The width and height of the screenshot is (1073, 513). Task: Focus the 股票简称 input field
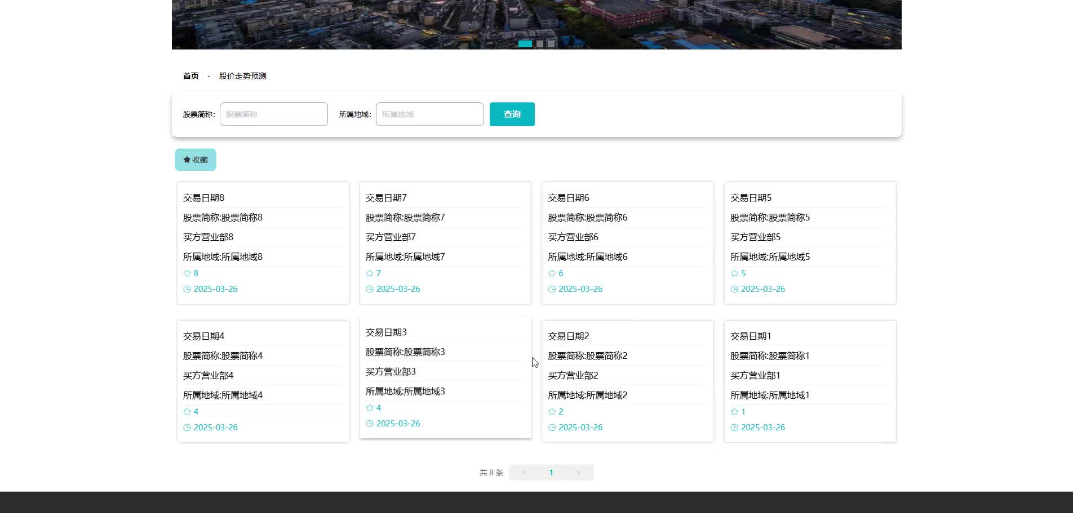(274, 114)
